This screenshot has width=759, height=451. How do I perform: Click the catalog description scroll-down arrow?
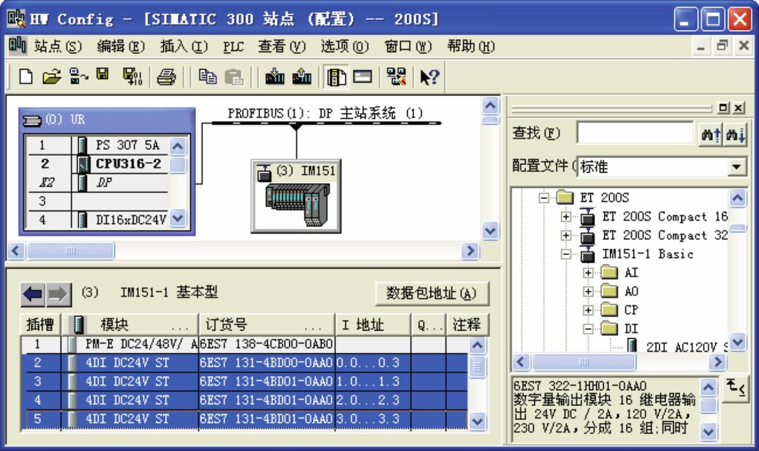[709, 432]
